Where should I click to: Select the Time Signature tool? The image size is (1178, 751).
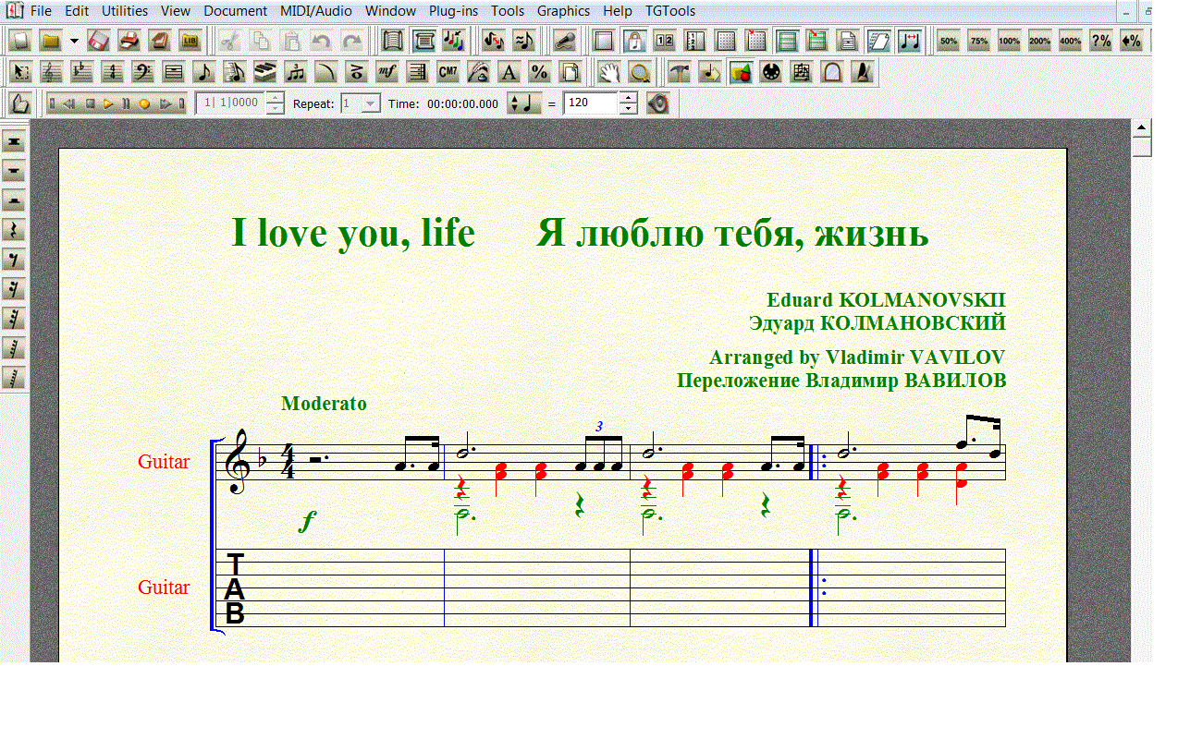click(113, 72)
